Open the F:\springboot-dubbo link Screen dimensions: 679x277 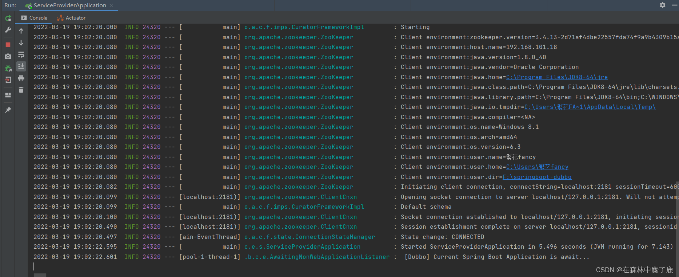[537, 177]
